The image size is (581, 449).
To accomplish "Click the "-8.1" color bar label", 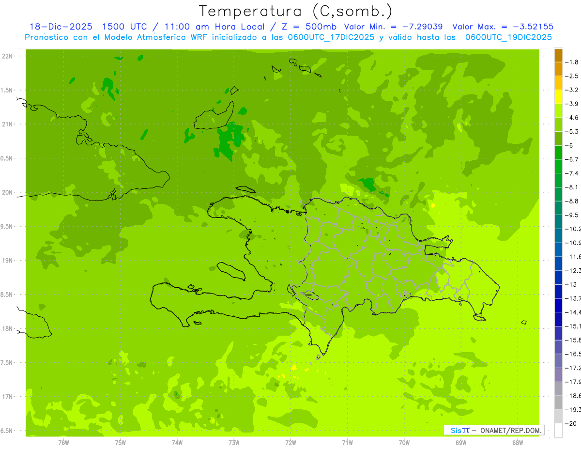I will pyautogui.click(x=572, y=187).
